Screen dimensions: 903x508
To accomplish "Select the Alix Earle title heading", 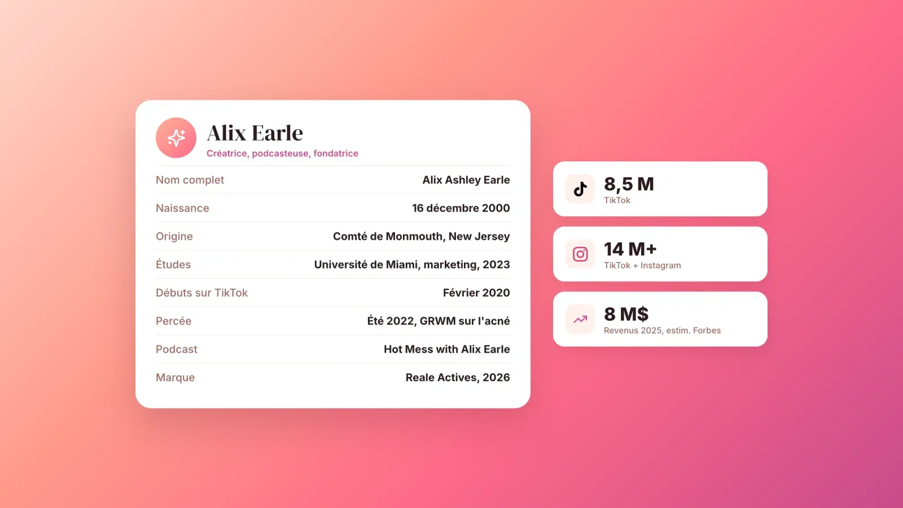I will point(255,133).
